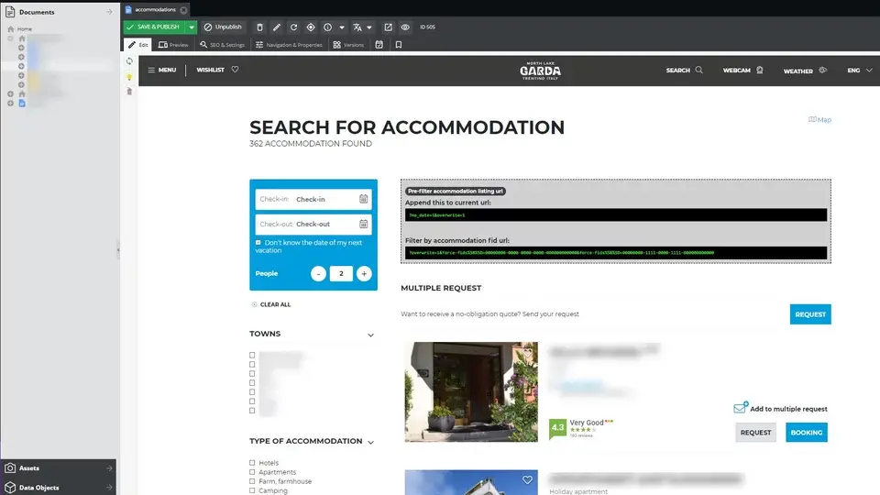Open the Save & Publish dropdown arrow
880x495 pixels.
(192, 27)
